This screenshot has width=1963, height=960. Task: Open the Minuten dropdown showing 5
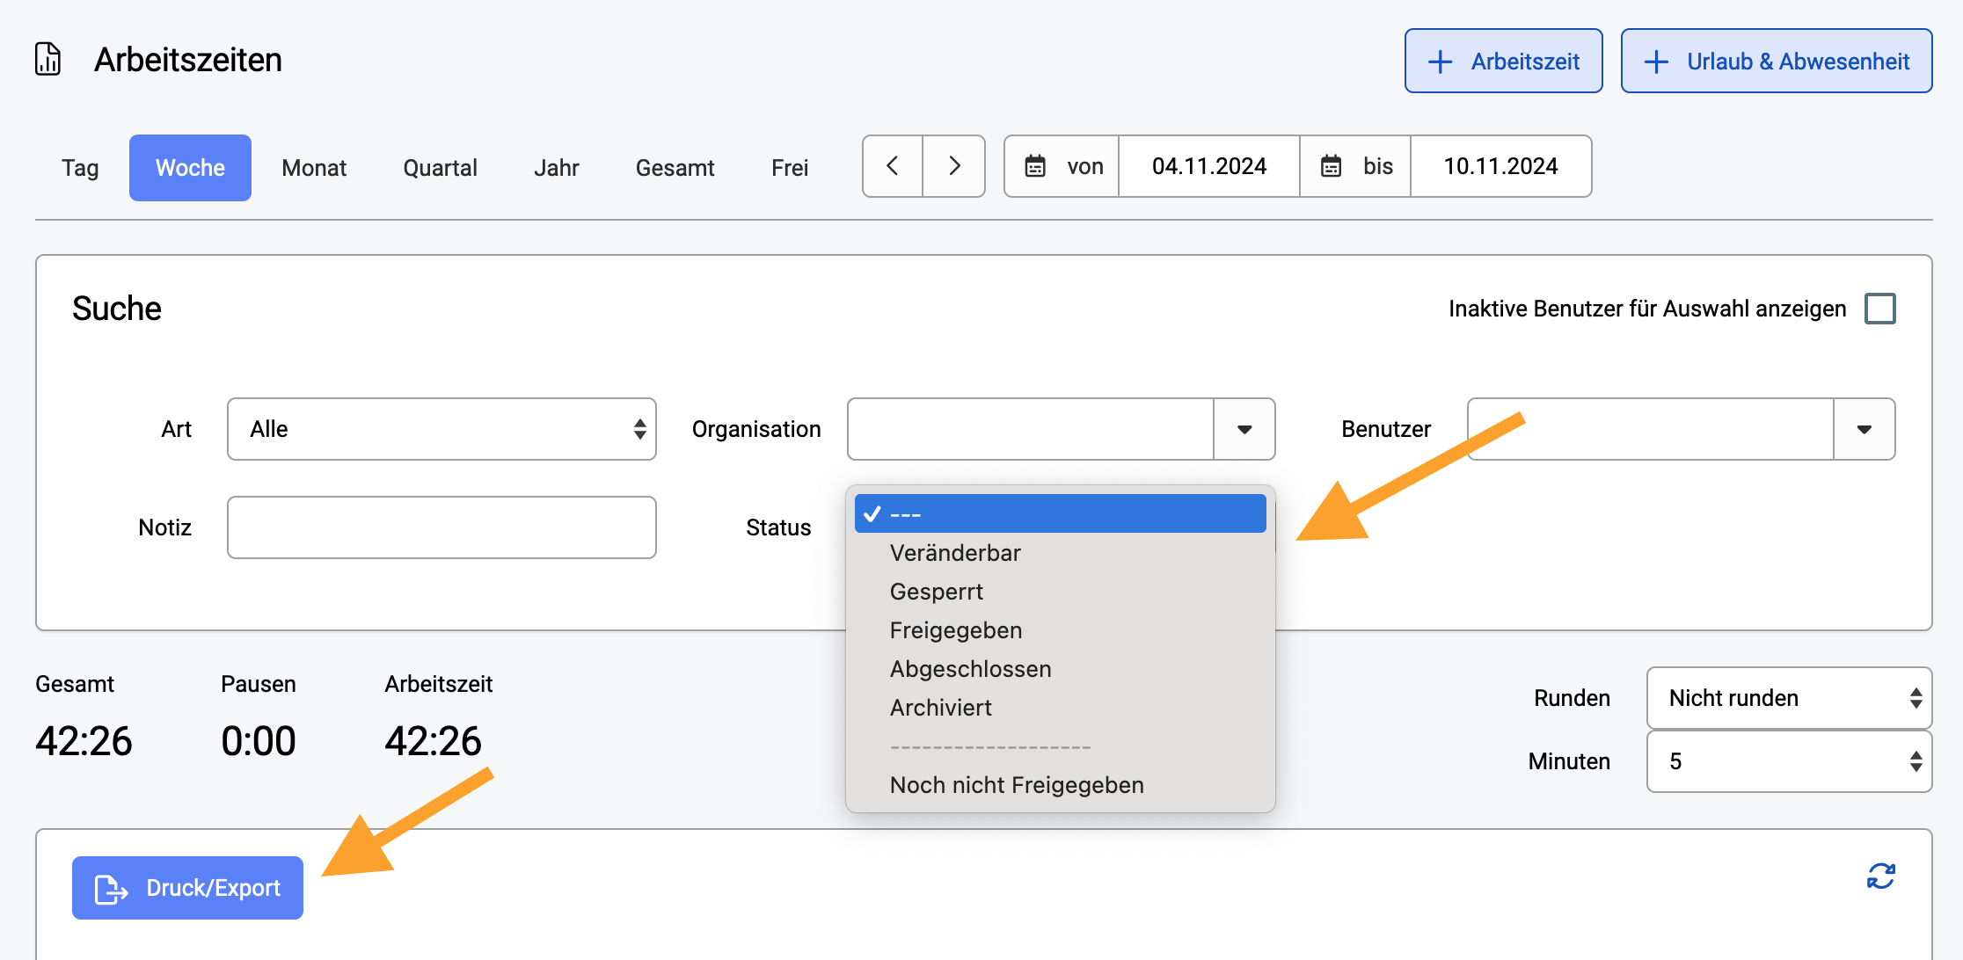coord(1789,761)
